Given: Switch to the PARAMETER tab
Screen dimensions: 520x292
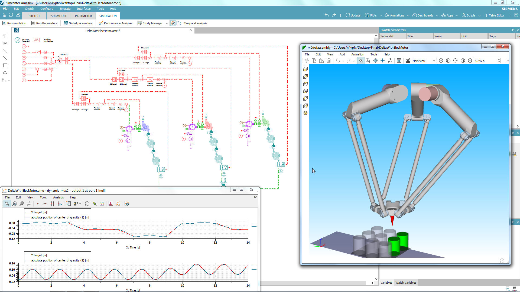Looking at the screenshot, I should pos(83,16).
